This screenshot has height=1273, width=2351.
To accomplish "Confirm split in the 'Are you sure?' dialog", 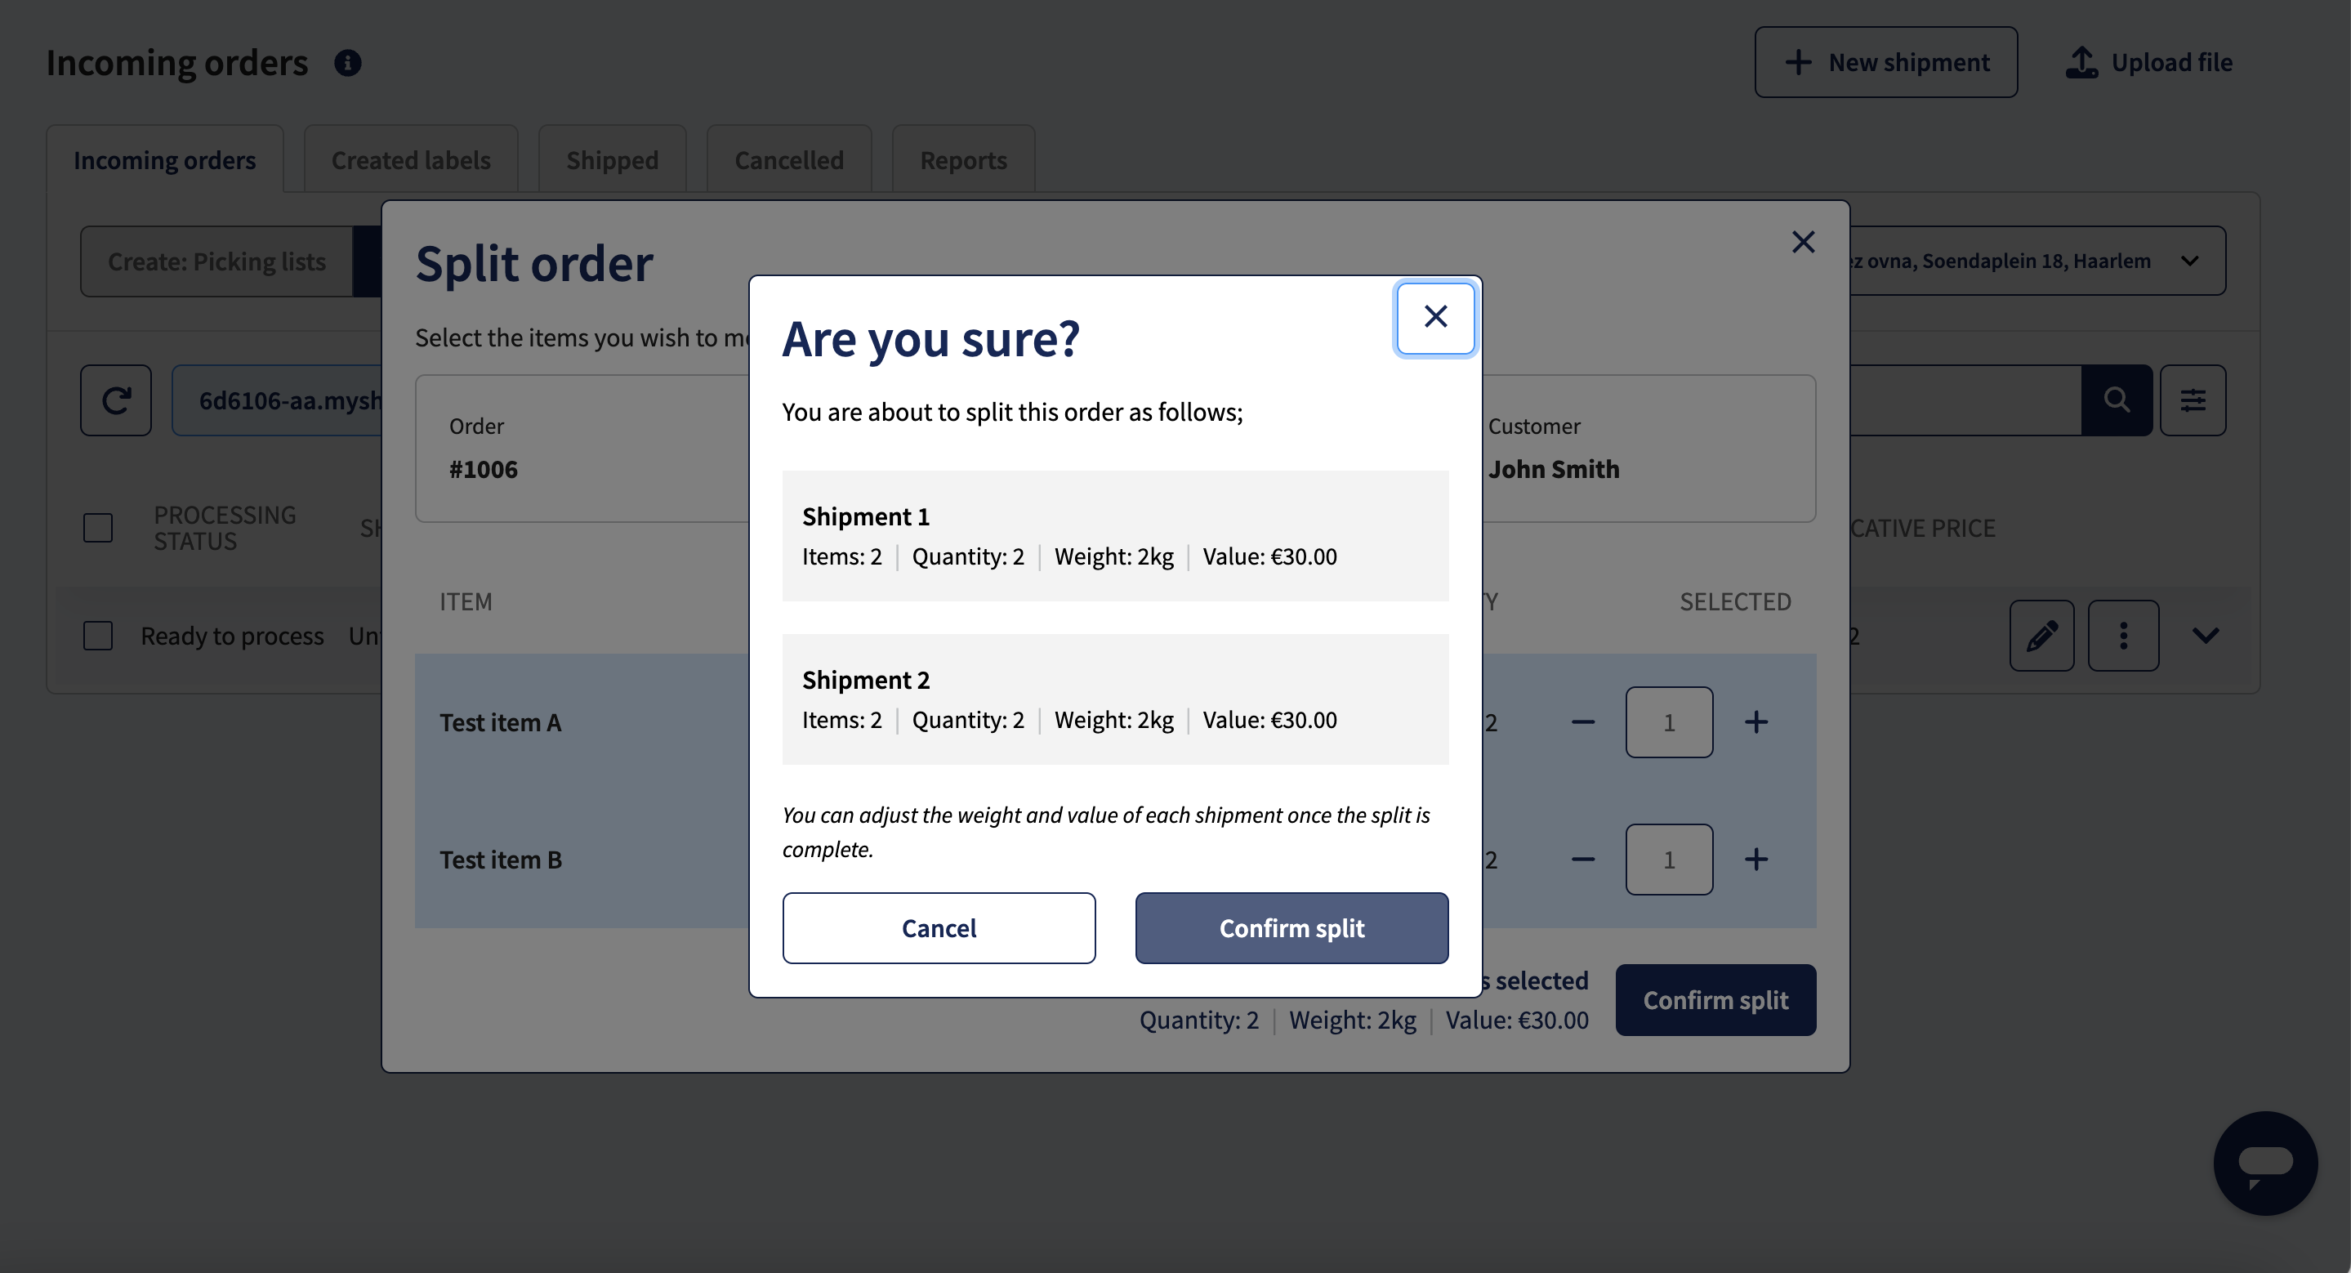I will click(x=1291, y=927).
